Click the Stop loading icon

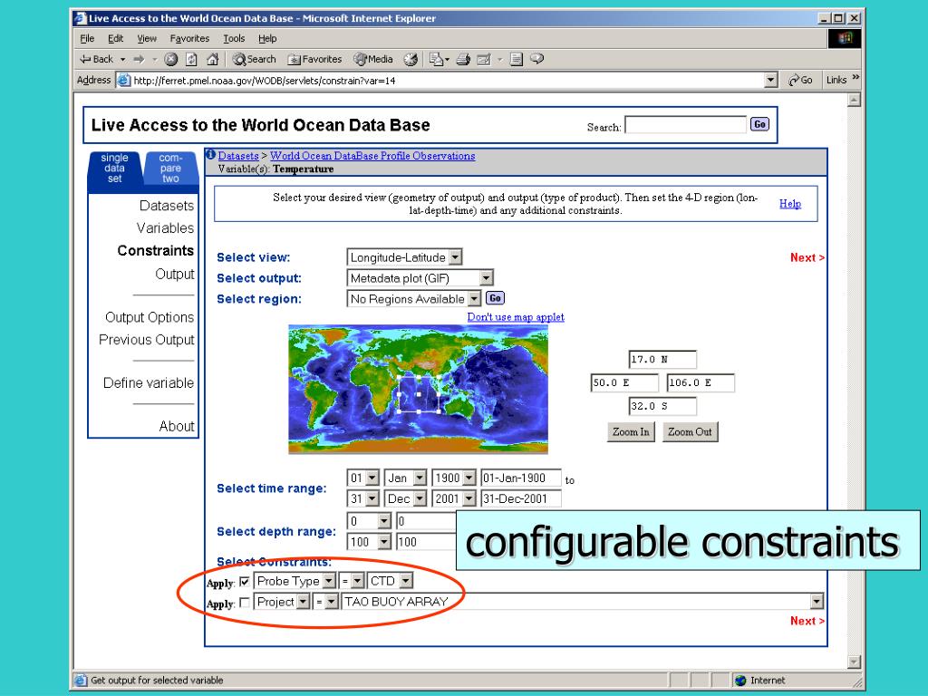pos(171,59)
